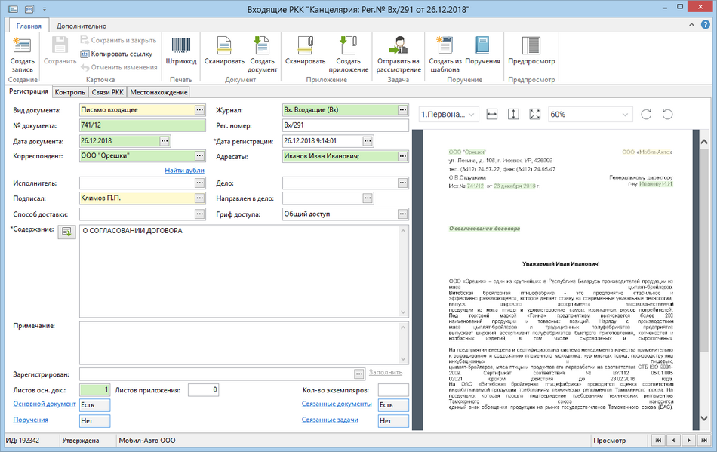Click the Создать документ icon

(262, 46)
